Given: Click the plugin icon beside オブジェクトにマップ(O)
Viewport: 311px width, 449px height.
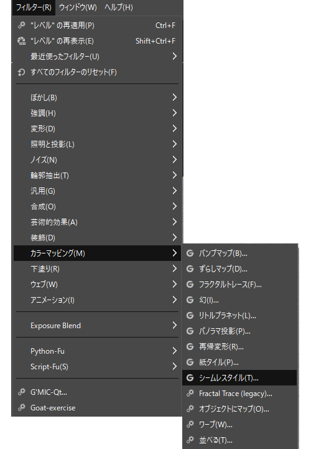Looking at the screenshot, I should click(x=190, y=409).
